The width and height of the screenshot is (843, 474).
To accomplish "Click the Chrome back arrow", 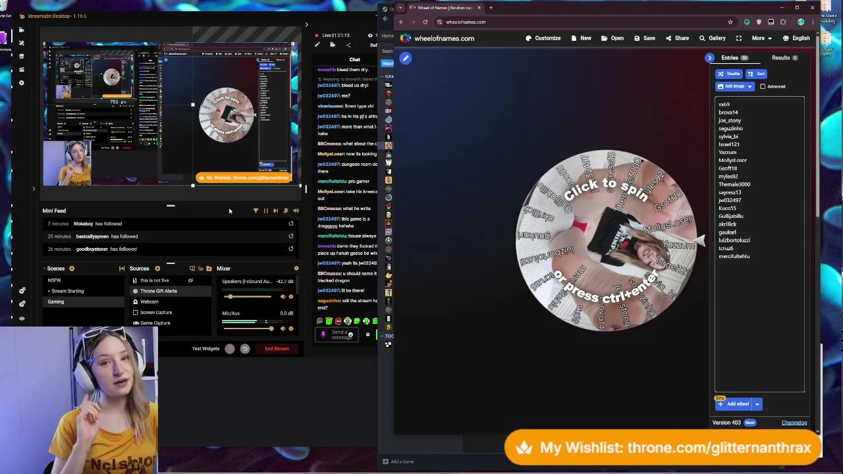I will pos(401,22).
